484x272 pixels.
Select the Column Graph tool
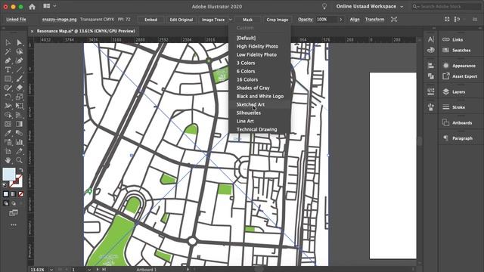(19, 142)
